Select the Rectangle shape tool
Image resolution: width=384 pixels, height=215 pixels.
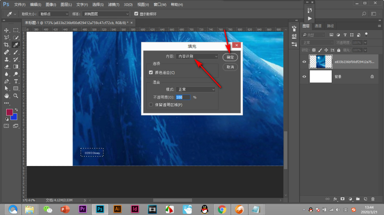click(x=16, y=88)
